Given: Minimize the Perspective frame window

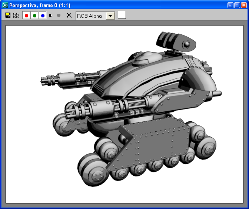Looking at the screenshot, I should [230, 5].
